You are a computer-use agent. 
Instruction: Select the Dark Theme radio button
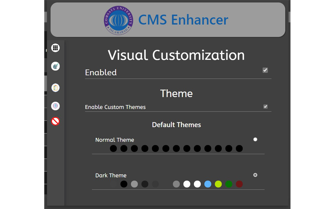point(255,175)
